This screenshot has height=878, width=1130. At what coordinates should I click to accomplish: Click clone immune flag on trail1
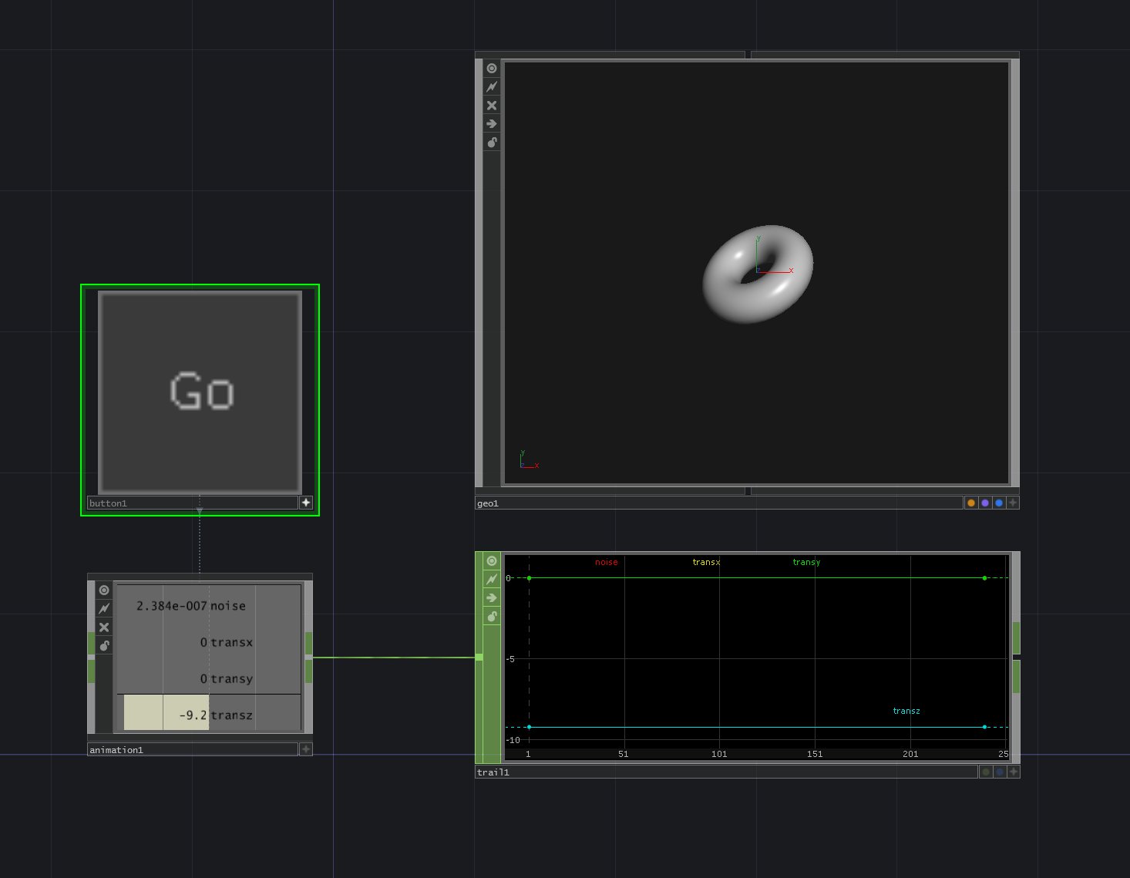click(492, 580)
